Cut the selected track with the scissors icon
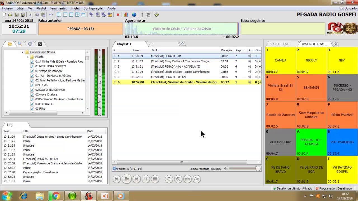The width and height of the screenshot is (358, 201). 30,15
